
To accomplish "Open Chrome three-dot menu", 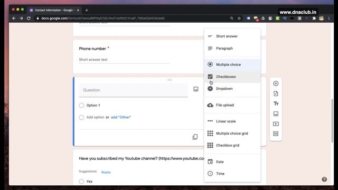I will click(329, 18).
